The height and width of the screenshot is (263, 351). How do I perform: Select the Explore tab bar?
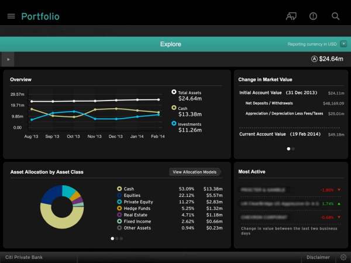click(x=170, y=44)
